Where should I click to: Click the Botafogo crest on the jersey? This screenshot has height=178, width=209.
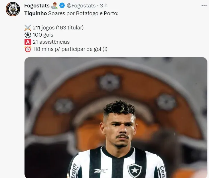(x=135, y=171)
